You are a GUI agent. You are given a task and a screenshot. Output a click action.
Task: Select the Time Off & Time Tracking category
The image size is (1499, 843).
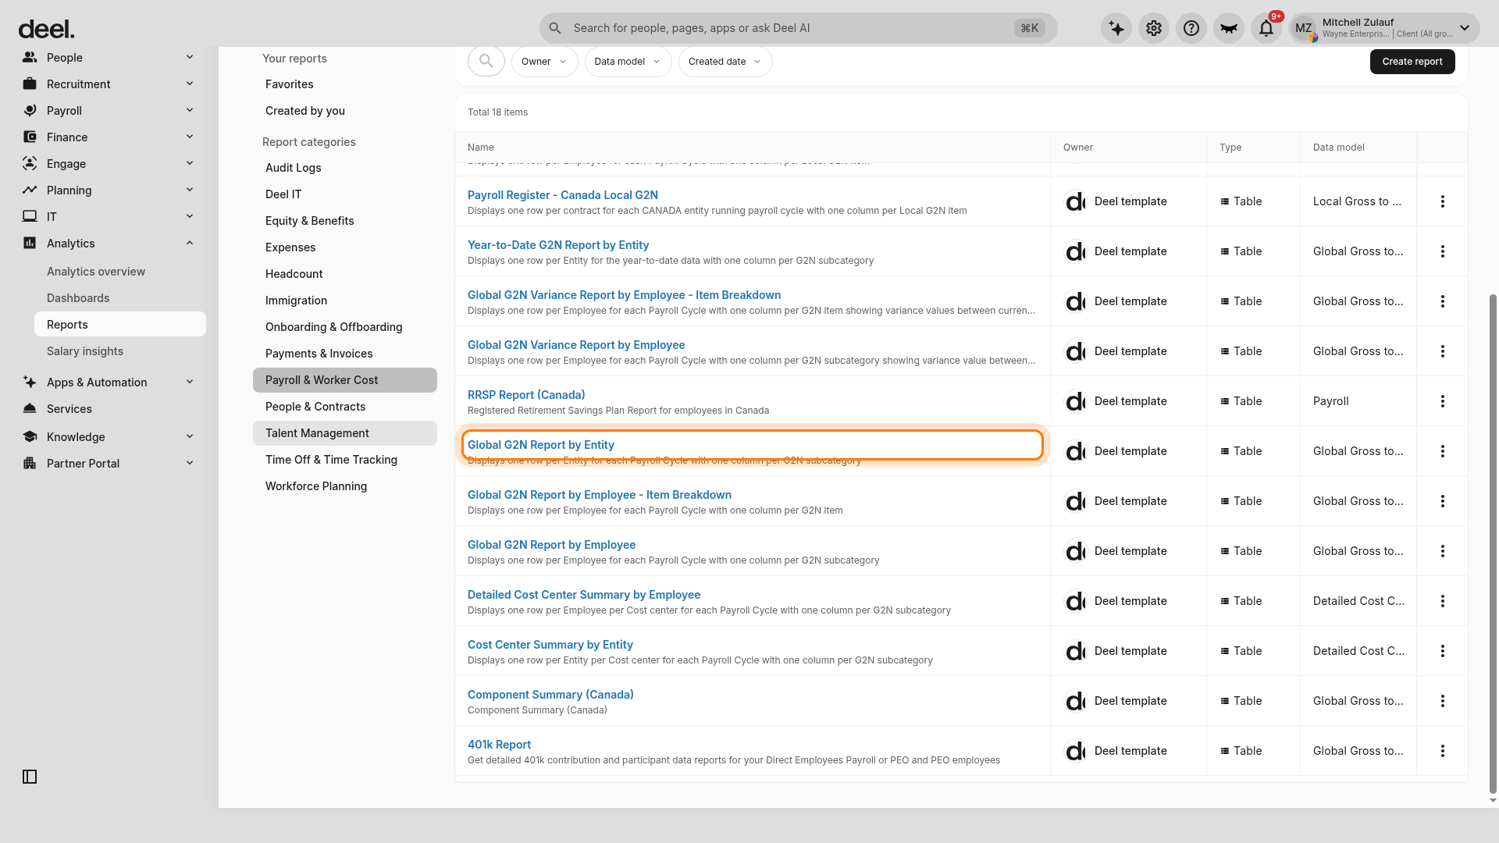[345, 460]
